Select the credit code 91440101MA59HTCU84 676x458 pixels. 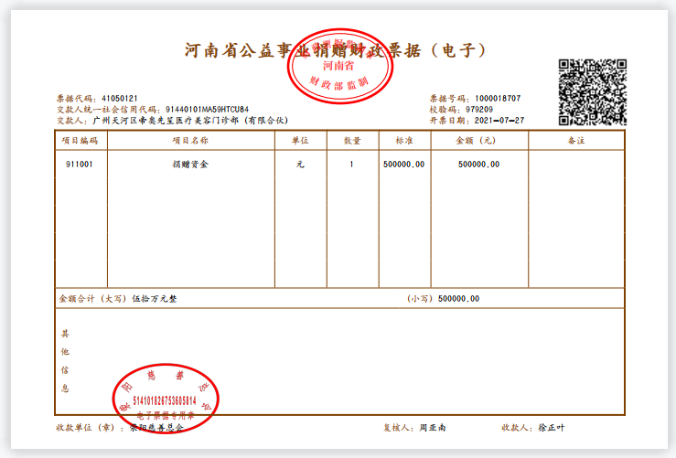[x=207, y=110]
